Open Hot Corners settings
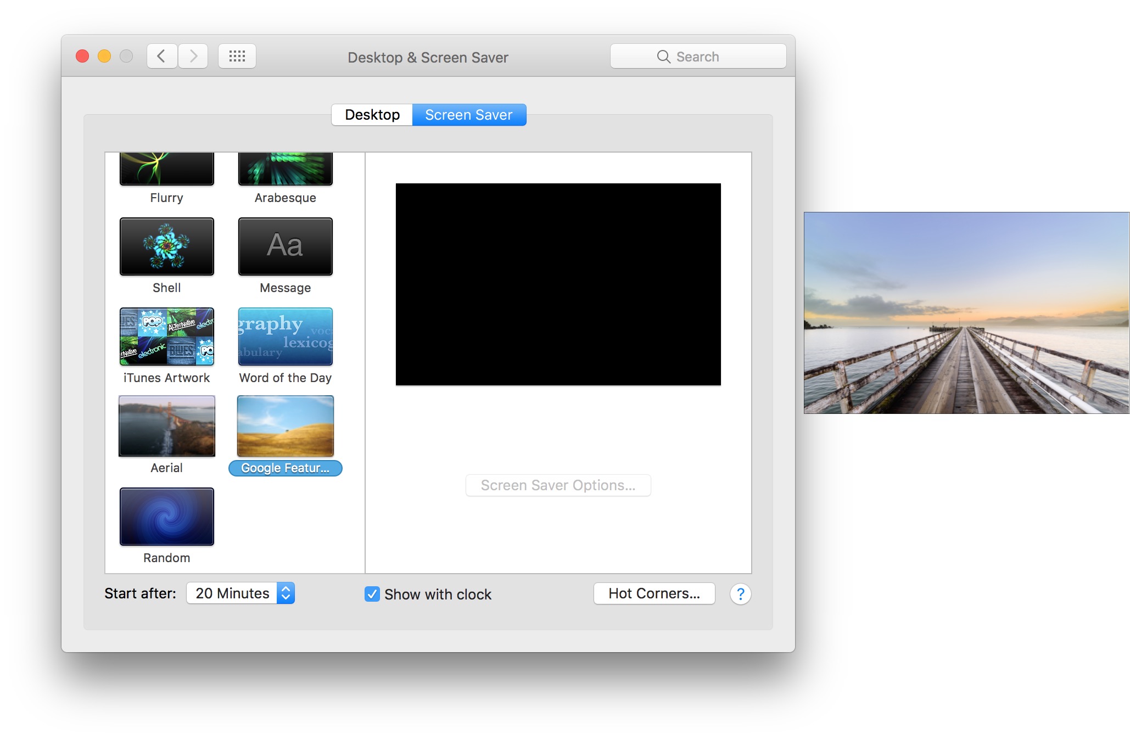Screen dimensions: 1130x740 click(654, 593)
